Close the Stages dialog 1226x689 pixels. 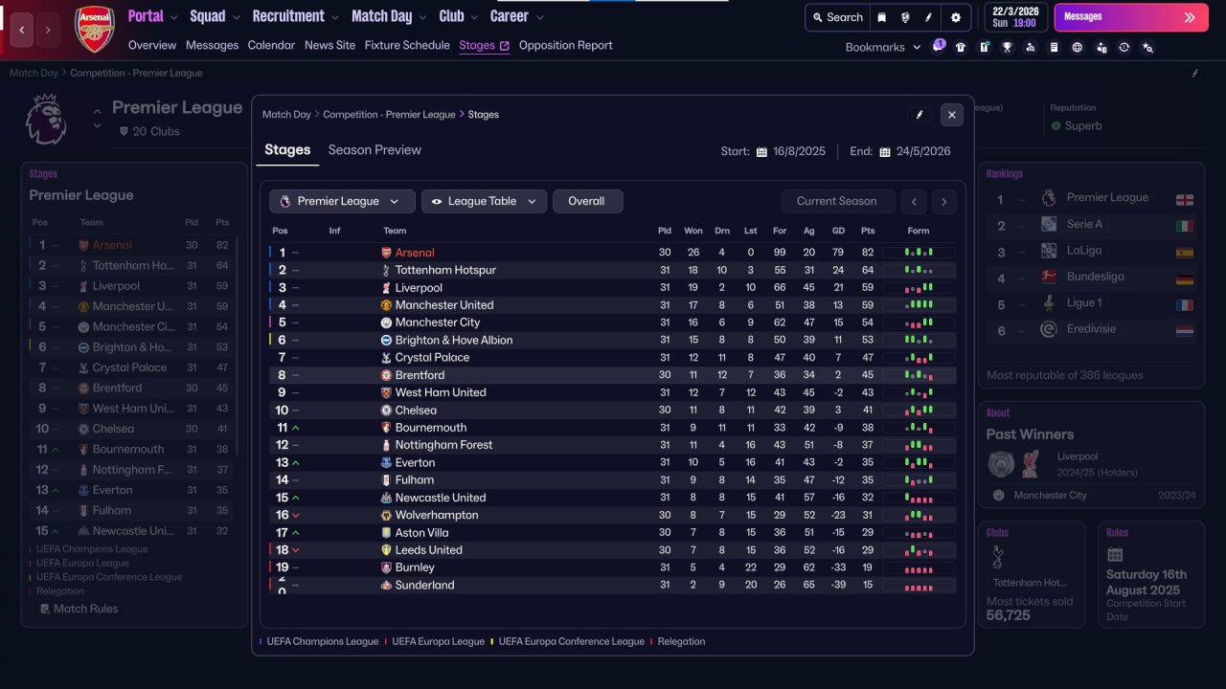[951, 115]
